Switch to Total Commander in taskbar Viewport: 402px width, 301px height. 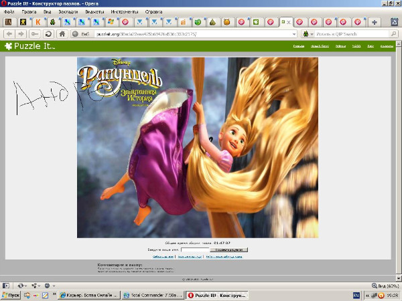pos(151,295)
